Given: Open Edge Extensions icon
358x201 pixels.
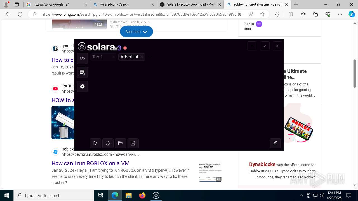Looking at the screenshot, I should (277, 14).
